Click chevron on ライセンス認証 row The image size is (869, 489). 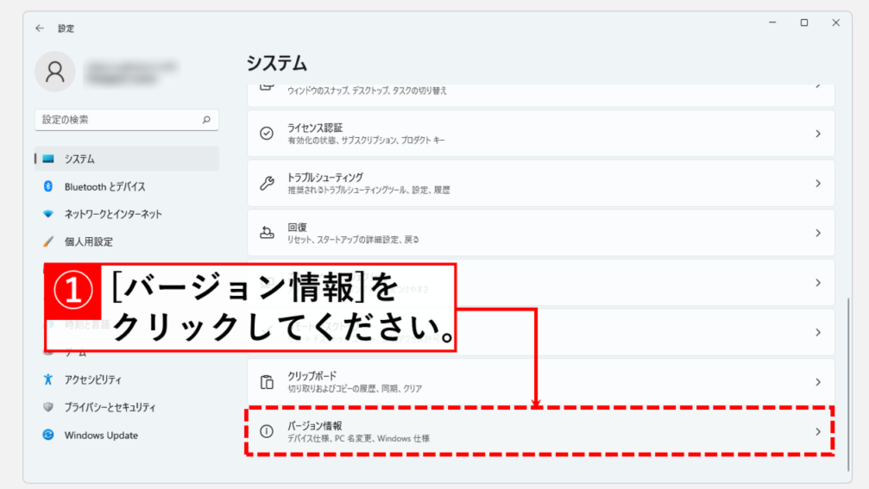coord(818,134)
